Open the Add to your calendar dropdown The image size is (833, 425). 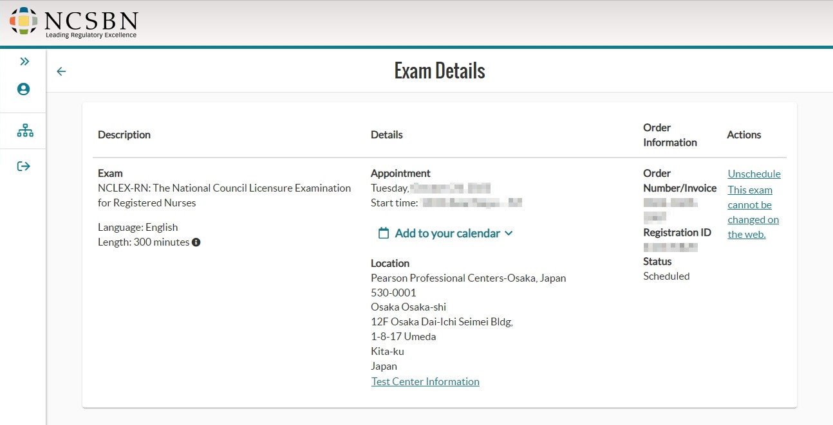point(445,233)
